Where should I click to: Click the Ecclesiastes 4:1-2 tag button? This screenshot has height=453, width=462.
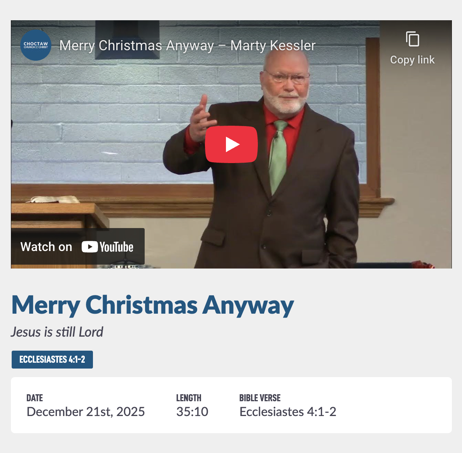point(52,360)
